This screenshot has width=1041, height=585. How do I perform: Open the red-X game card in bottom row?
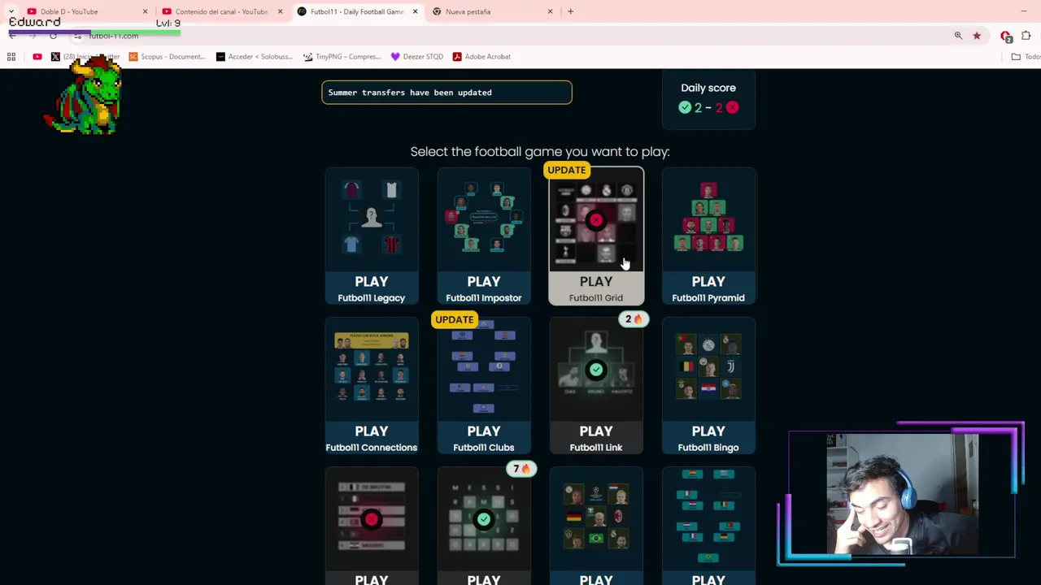tap(372, 526)
